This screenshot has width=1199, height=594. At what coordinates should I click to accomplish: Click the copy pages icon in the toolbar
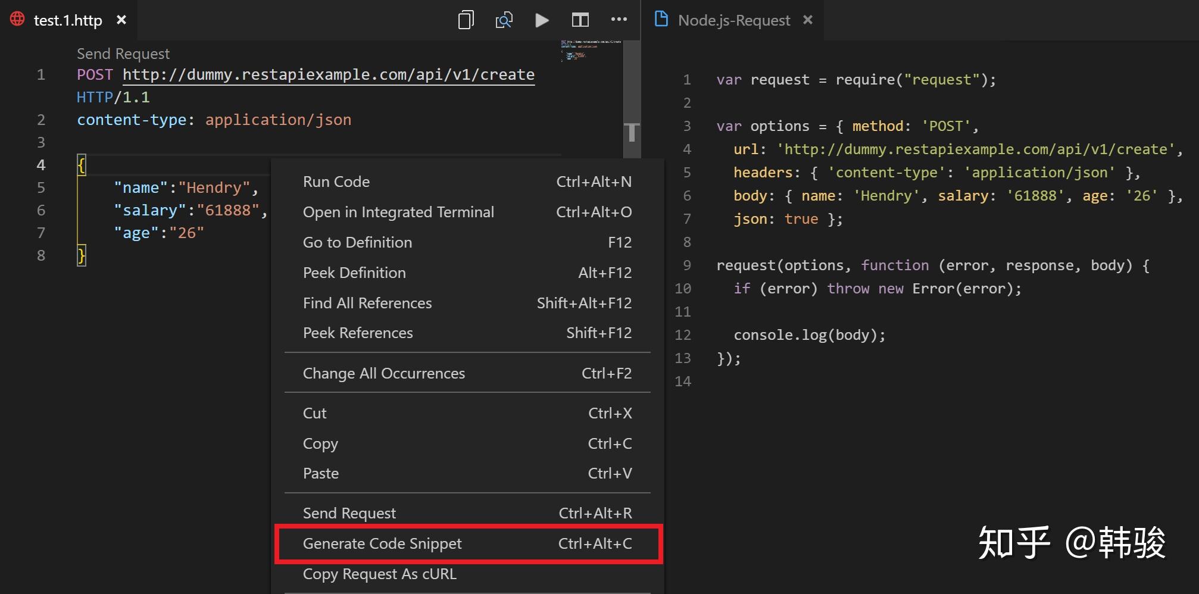click(465, 20)
